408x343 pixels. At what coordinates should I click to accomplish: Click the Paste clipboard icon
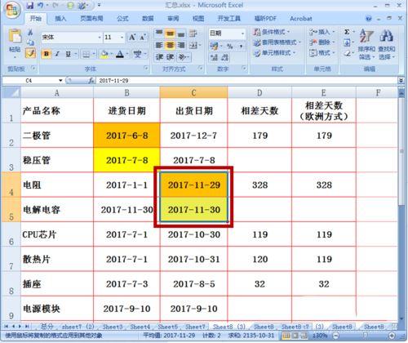[x=16, y=37]
